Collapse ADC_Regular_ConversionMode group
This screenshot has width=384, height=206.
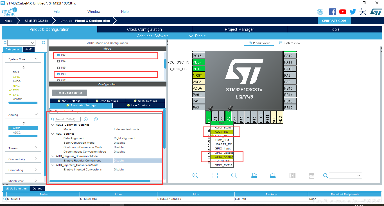pyautogui.click(x=53, y=156)
